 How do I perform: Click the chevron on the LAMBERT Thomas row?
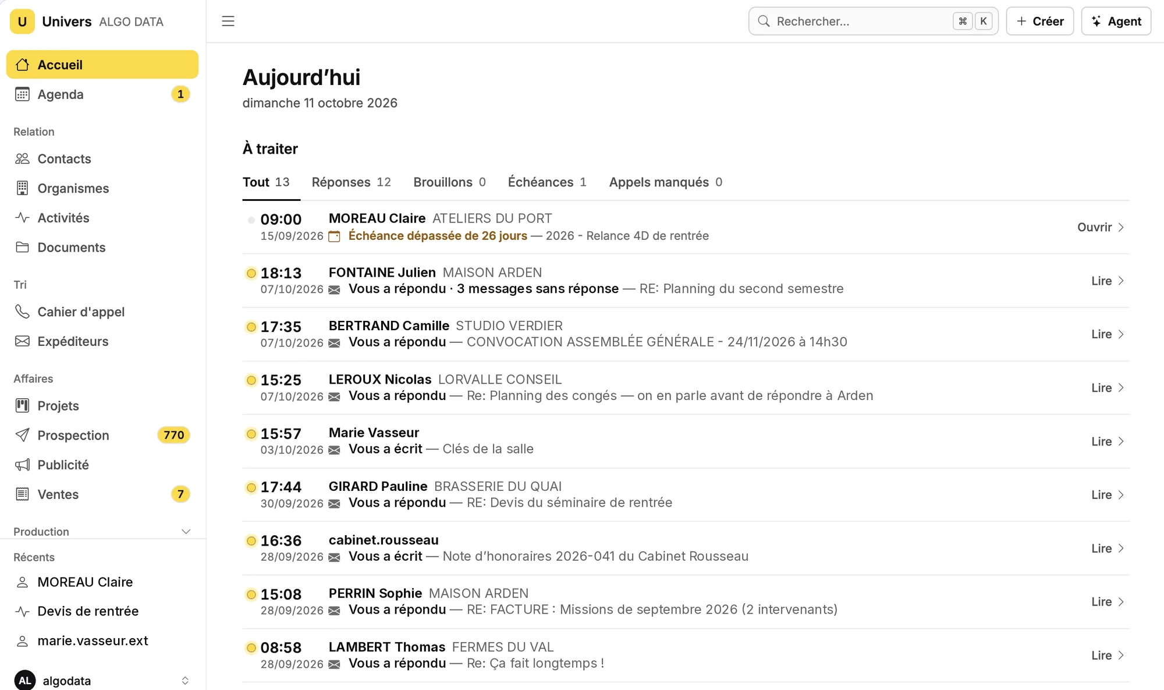1121,656
